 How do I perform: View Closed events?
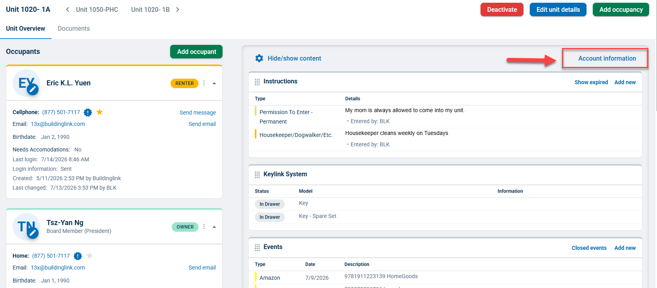tap(589, 248)
